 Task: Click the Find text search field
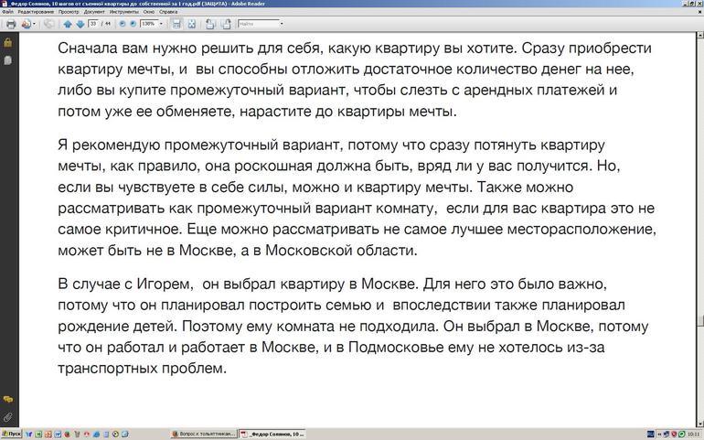(x=259, y=24)
